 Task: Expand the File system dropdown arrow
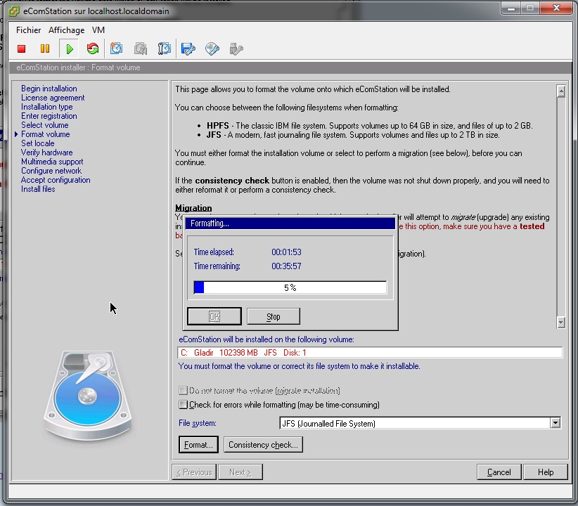click(x=555, y=423)
